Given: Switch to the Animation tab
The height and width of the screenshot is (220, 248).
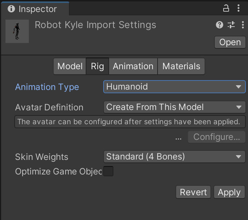Looking at the screenshot, I should [x=133, y=66].
